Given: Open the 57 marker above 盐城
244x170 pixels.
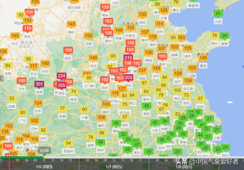Looking at the screenshot, I should (x=200, y=99).
